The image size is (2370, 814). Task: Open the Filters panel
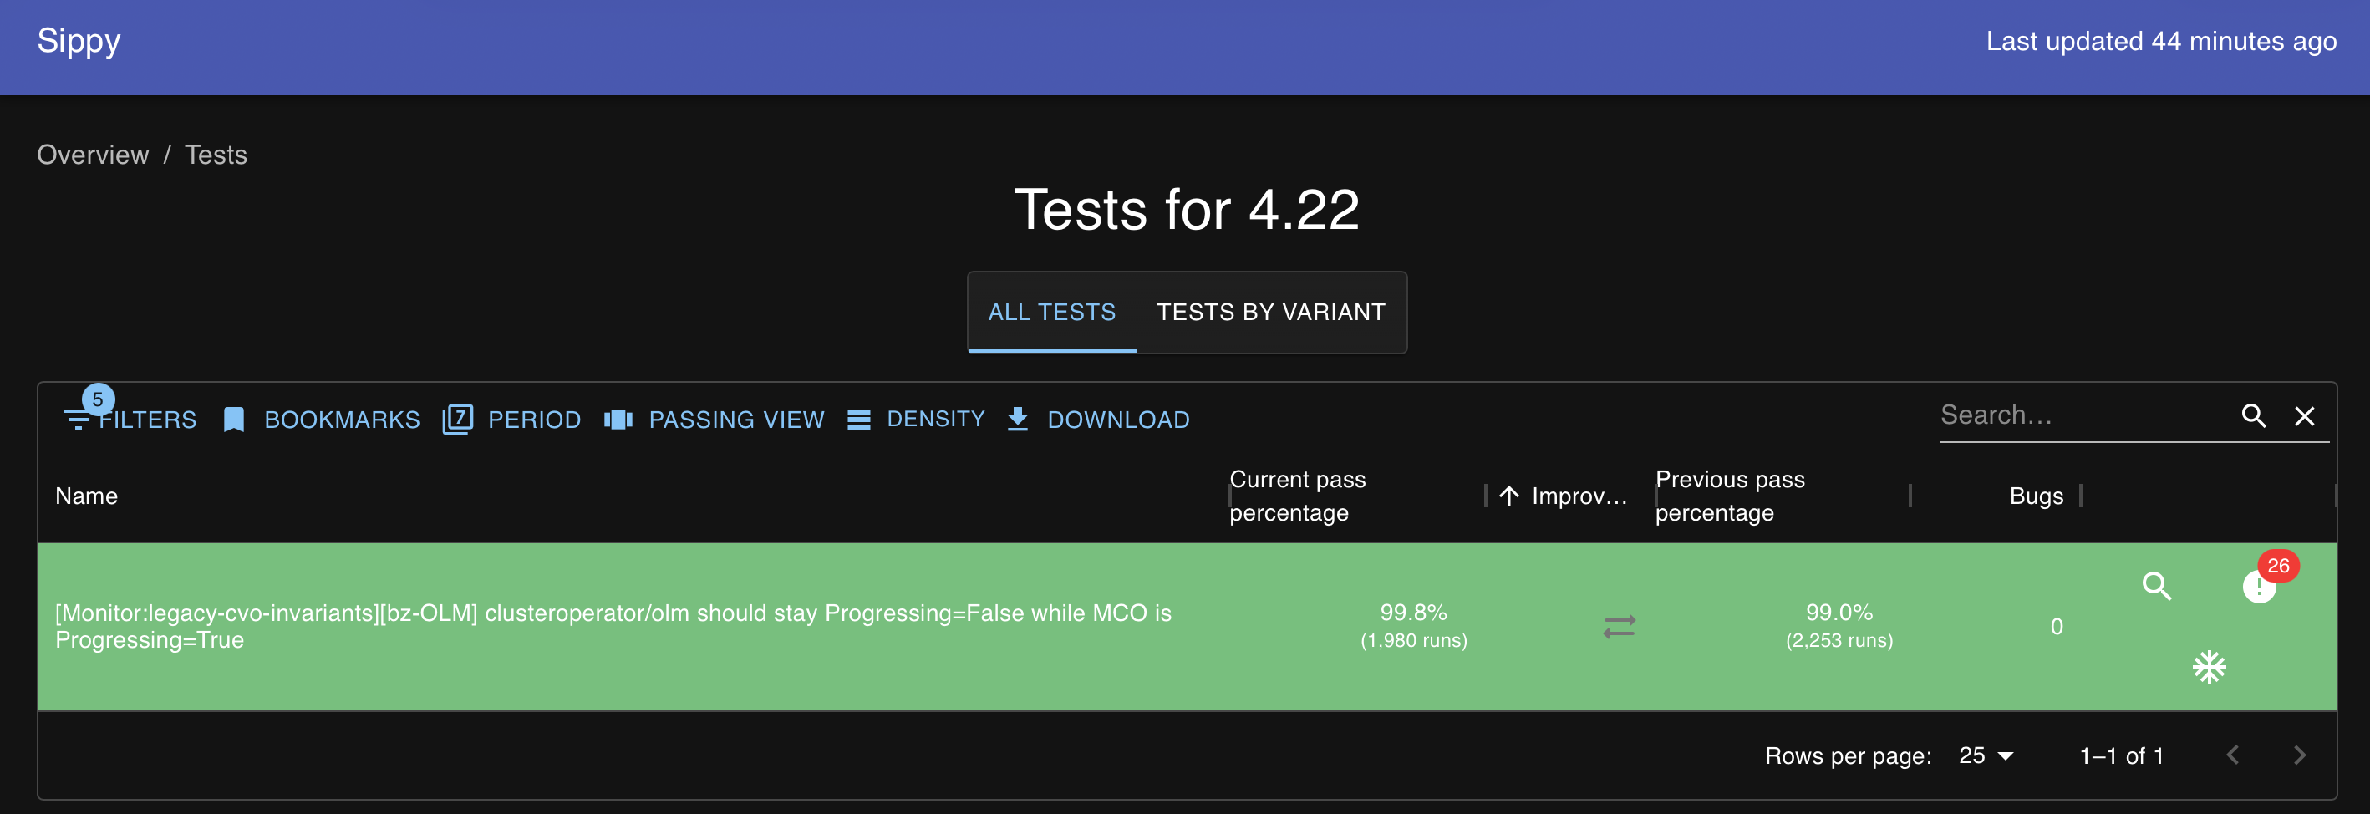click(130, 420)
